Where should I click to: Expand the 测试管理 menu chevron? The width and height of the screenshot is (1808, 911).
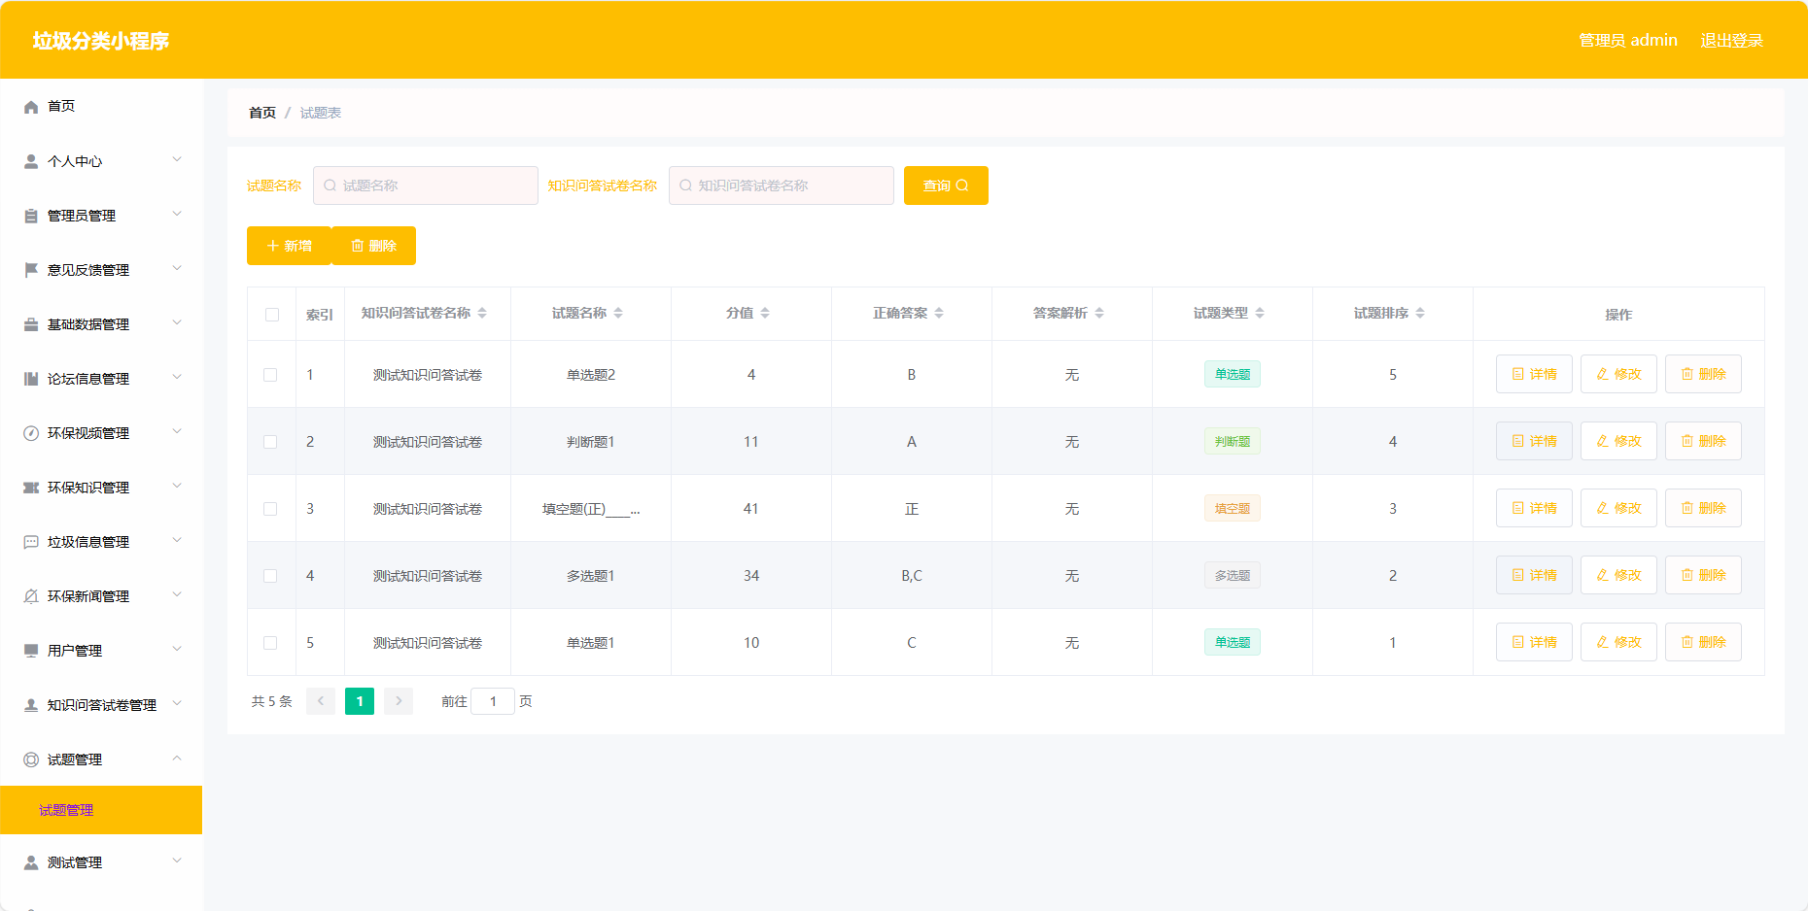(x=177, y=861)
